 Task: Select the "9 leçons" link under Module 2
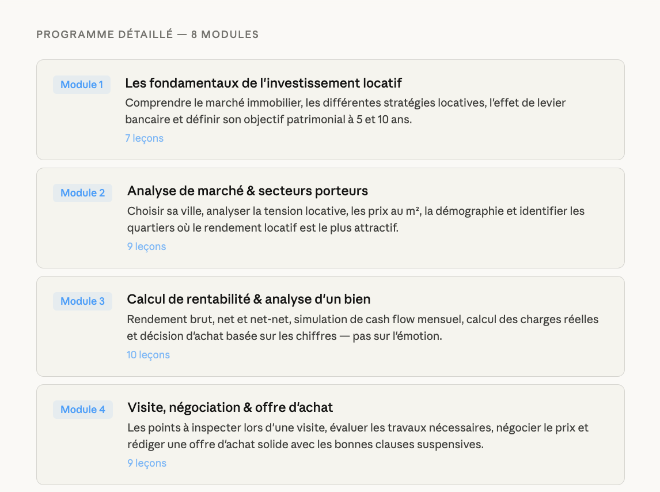[146, 247]
